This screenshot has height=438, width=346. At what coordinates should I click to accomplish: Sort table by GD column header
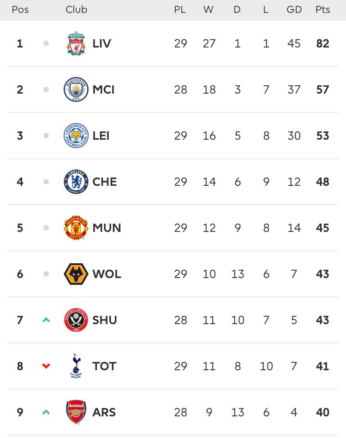294,10
